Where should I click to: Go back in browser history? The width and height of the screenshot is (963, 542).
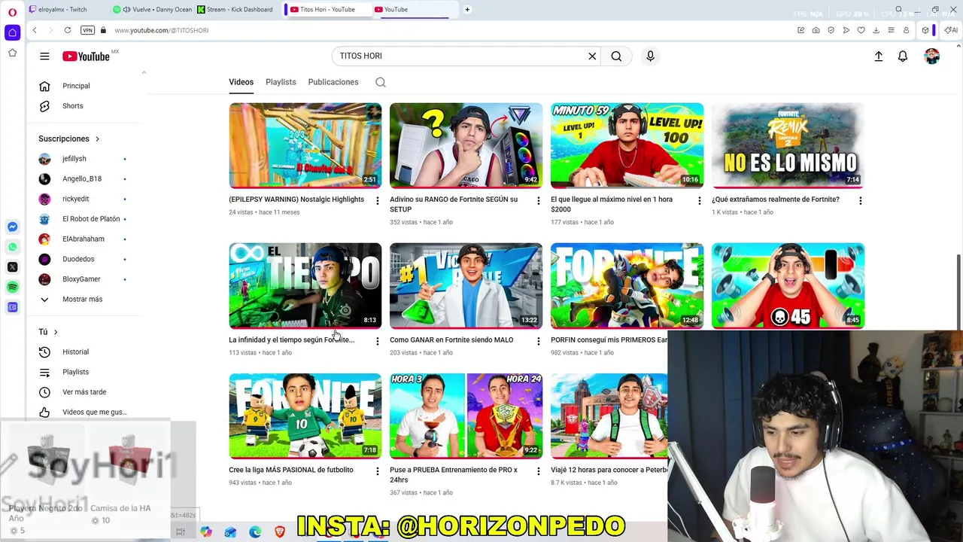tap(35, 30)
